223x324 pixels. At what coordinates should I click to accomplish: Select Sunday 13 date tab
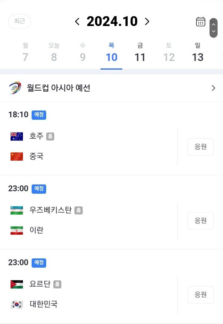point(198,53)
